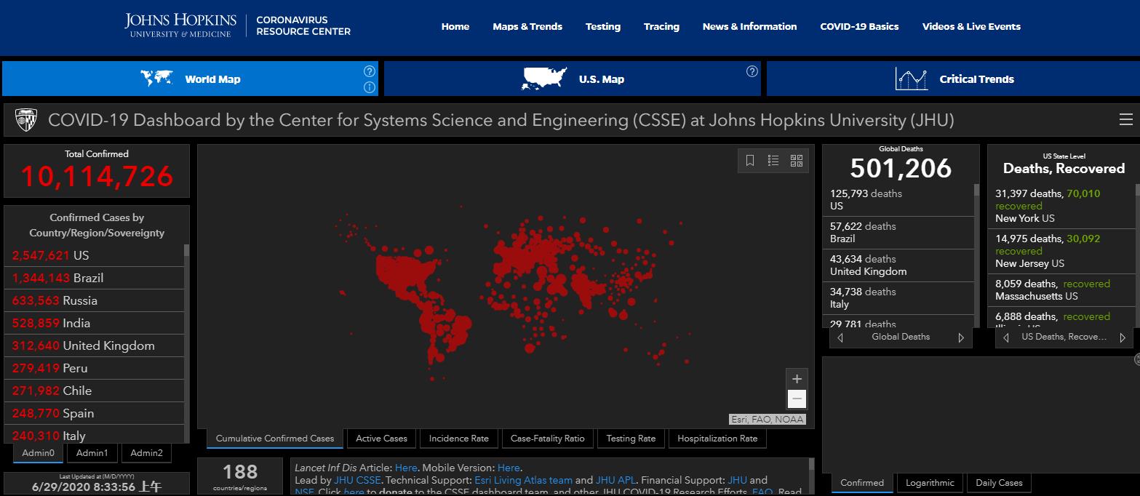Click the help icon on U.S. Map tab
Viewport: 1140px width, 496px height.
tap(752, 71)
